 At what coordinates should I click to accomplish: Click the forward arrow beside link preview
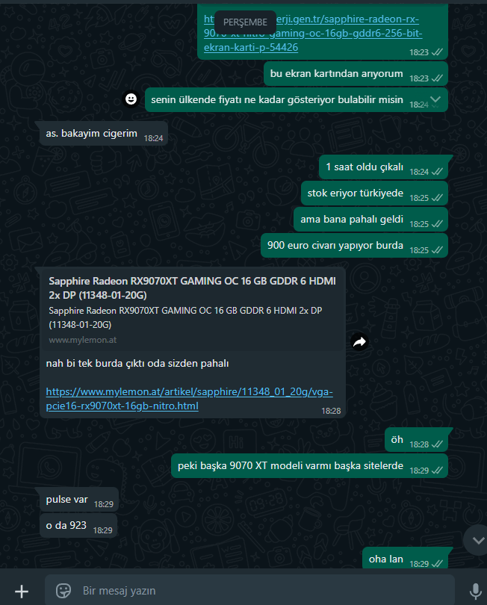360,341
